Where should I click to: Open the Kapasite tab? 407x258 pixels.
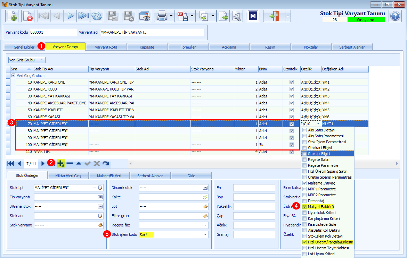click(147, 47)
